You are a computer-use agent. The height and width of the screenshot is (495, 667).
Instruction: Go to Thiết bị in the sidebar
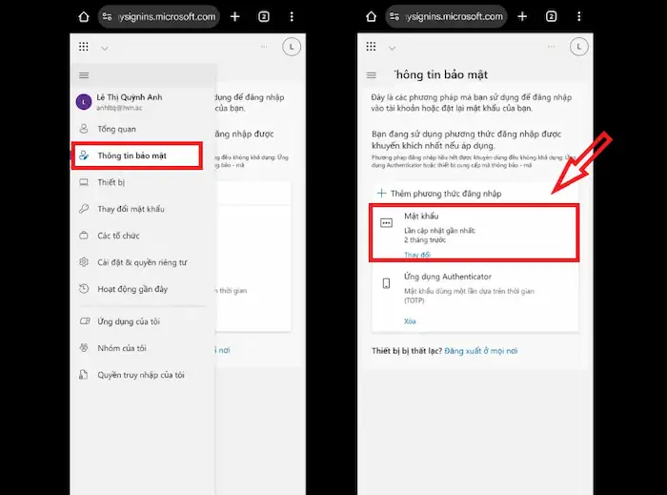111,182
